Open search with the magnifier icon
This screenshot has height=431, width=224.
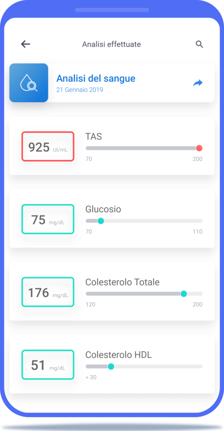click(199, 44)
